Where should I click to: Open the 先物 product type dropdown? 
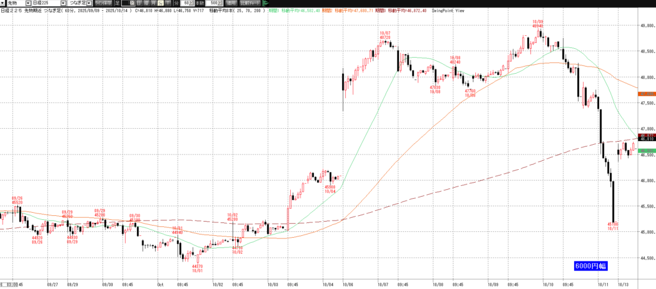coord(28,3)
